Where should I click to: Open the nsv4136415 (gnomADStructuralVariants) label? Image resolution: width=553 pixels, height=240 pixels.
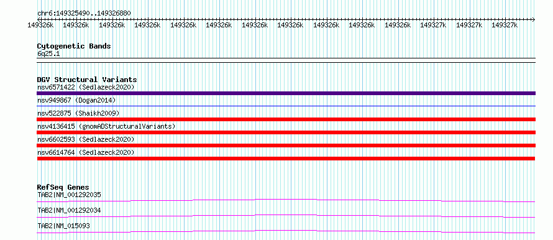click(x=106, y=126)
